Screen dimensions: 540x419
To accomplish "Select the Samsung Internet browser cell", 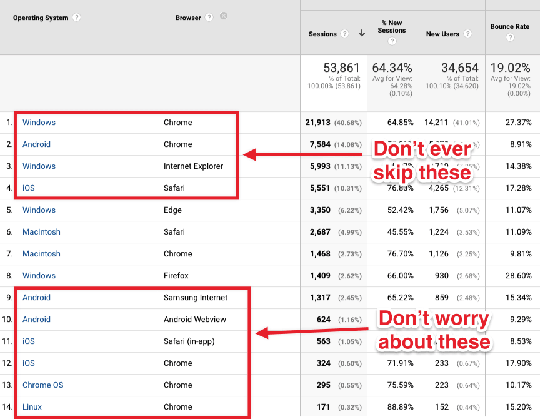I will pos(196,298).
